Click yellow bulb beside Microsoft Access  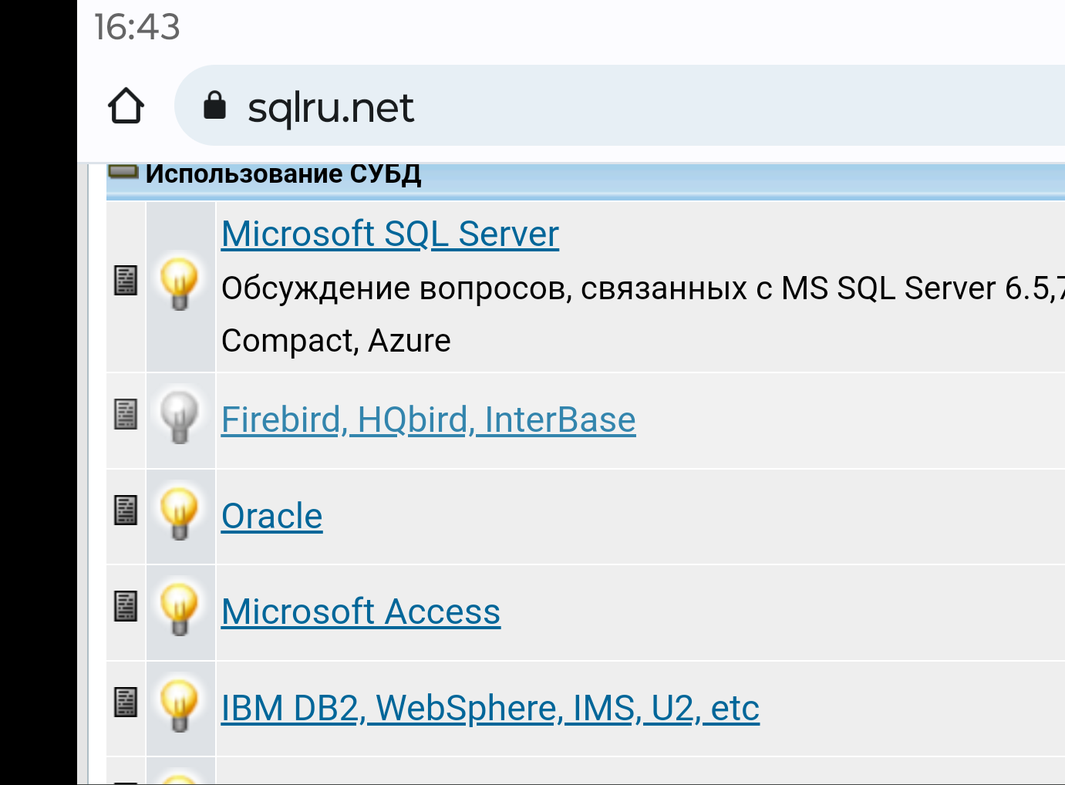coord(180,608)
